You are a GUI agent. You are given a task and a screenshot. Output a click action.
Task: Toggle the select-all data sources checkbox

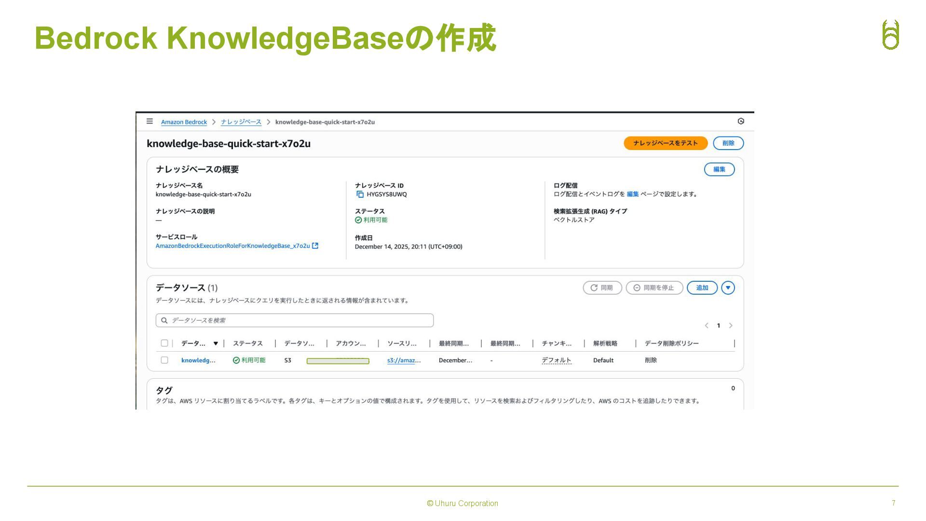pyautogui.click(x=164, y=343)
